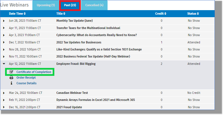
Task: View the Course Details link
Action: [x=26, y=83]
